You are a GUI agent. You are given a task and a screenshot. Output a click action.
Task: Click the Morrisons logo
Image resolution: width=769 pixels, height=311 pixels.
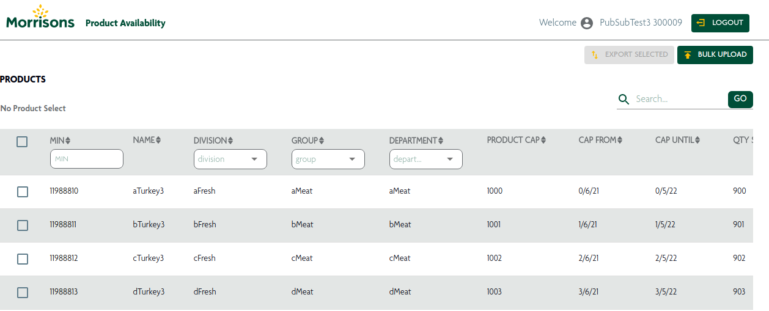[40, 16]
